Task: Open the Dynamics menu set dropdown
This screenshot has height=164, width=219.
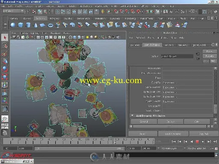Action: click(13, 11)
